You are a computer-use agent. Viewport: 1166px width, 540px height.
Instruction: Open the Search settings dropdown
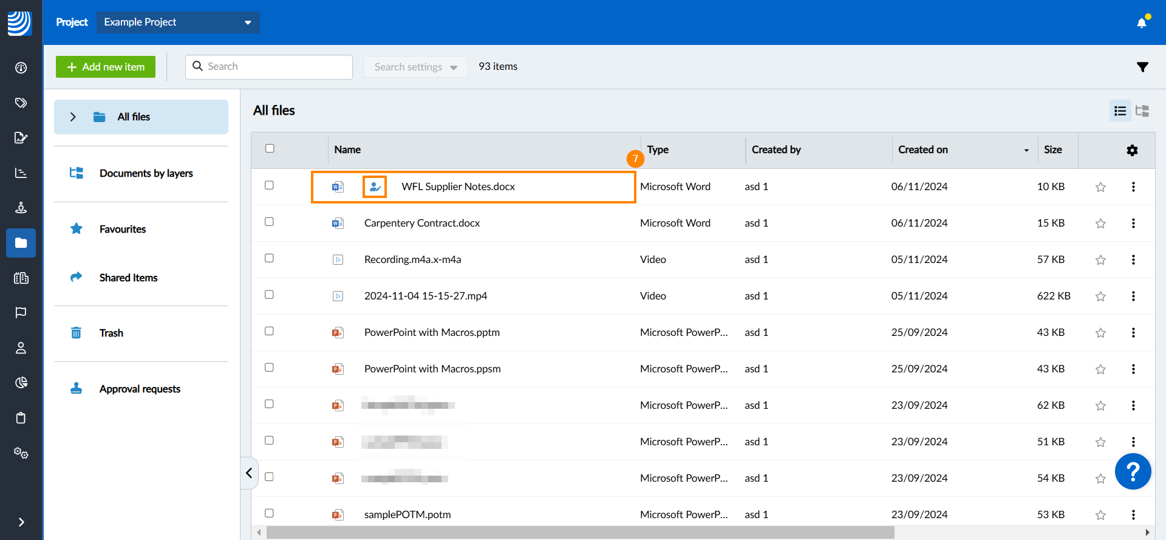tap(415, 67)
